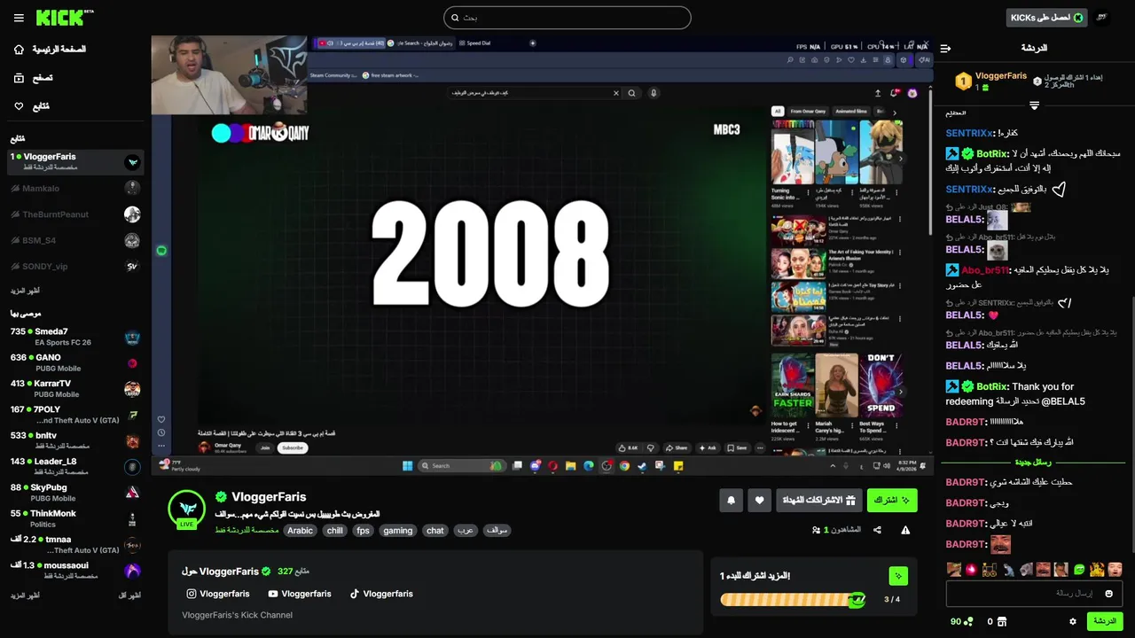Select the Arabic tag

[300, 531]
